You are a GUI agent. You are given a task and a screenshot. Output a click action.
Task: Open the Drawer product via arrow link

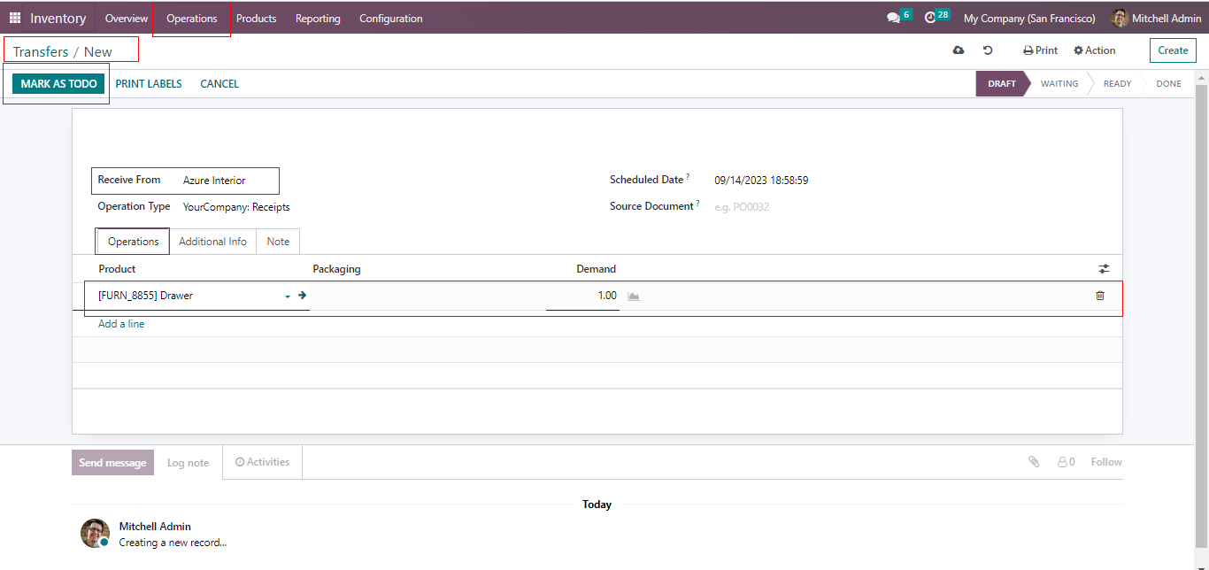(302, 296)
